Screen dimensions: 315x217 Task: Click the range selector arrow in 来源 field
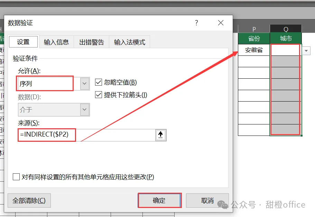coord(160,135)
